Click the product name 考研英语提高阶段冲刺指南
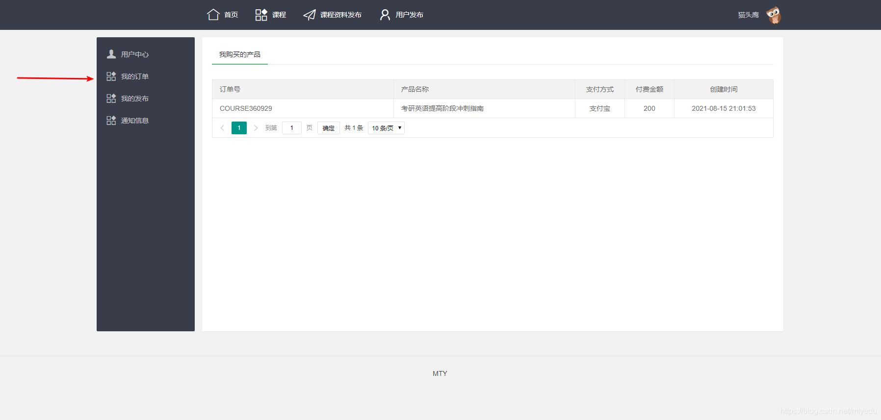881x420 pixels. pyautogui.click(x=442, y=108)
